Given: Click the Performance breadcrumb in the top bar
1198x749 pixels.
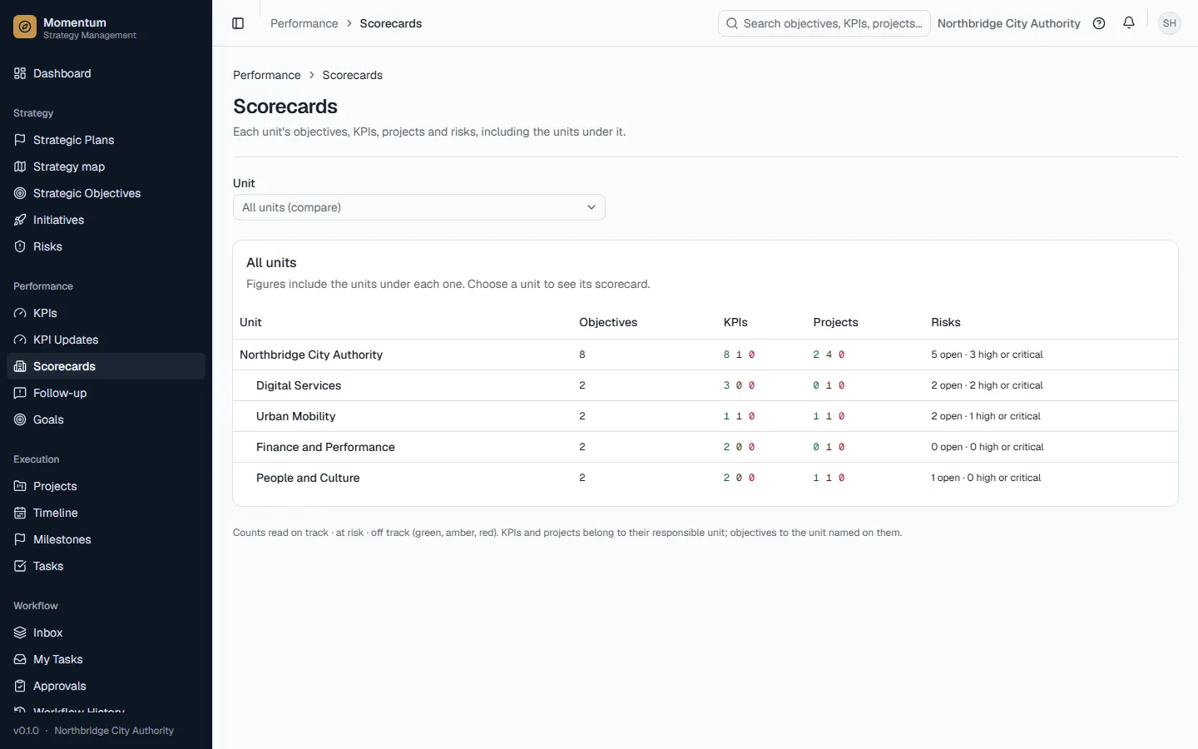Looking at the screenshot, I should [x=304, y=23].
